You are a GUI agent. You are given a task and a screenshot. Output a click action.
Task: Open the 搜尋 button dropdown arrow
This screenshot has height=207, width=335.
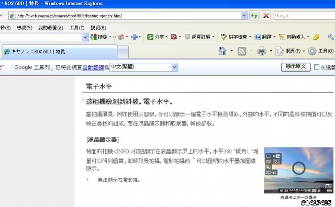110,37
